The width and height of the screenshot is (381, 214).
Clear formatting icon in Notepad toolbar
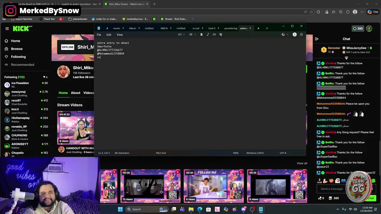[221, 34]
